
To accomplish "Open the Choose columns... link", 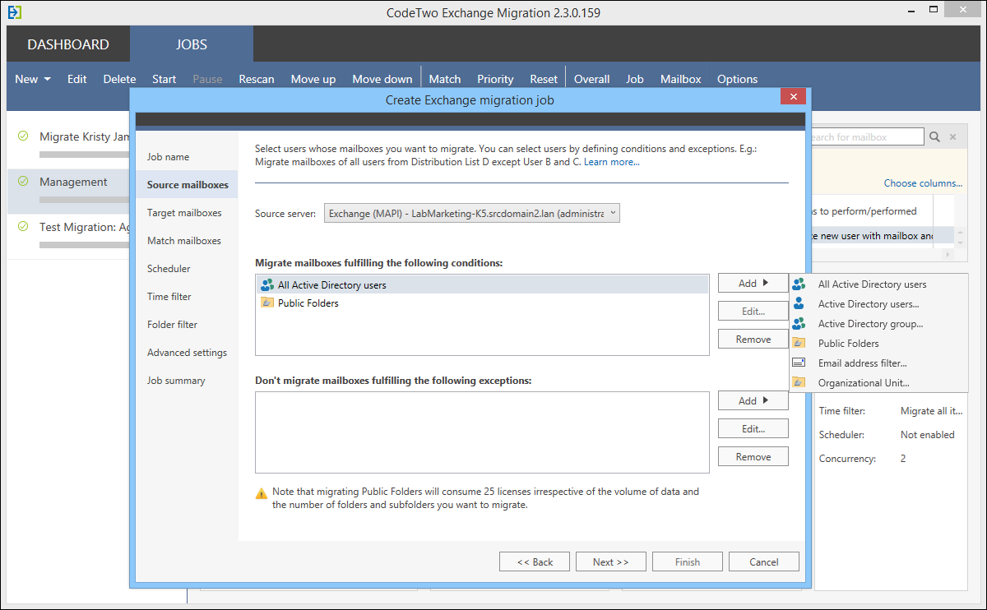I will (x=923, y=183).
